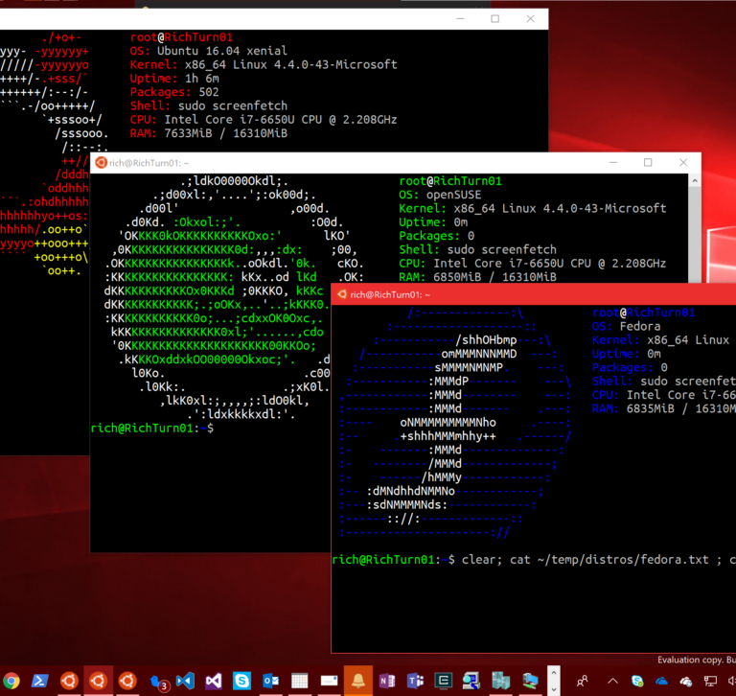Launch Visual Studio Code from taskbar

pyautogui.click(x=185, y=681)
